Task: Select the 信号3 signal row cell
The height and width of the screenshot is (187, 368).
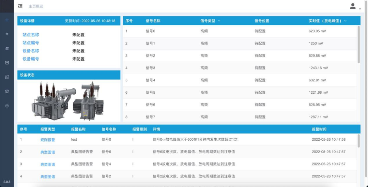Action: 151,68
